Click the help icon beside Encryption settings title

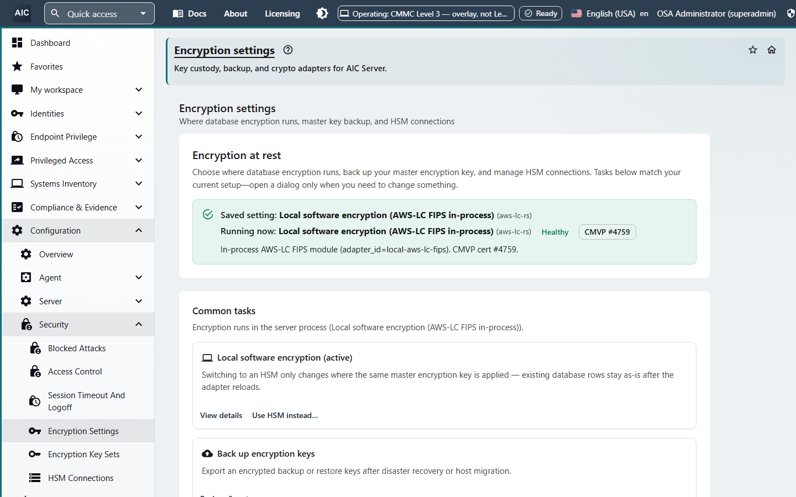(288, 50)
